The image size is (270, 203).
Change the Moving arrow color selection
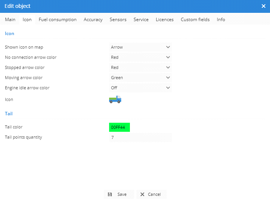tap(140, 78)
